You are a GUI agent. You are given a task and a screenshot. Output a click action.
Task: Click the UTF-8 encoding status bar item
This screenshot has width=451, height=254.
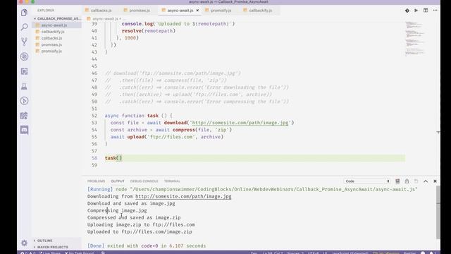[x=313, y=253]
